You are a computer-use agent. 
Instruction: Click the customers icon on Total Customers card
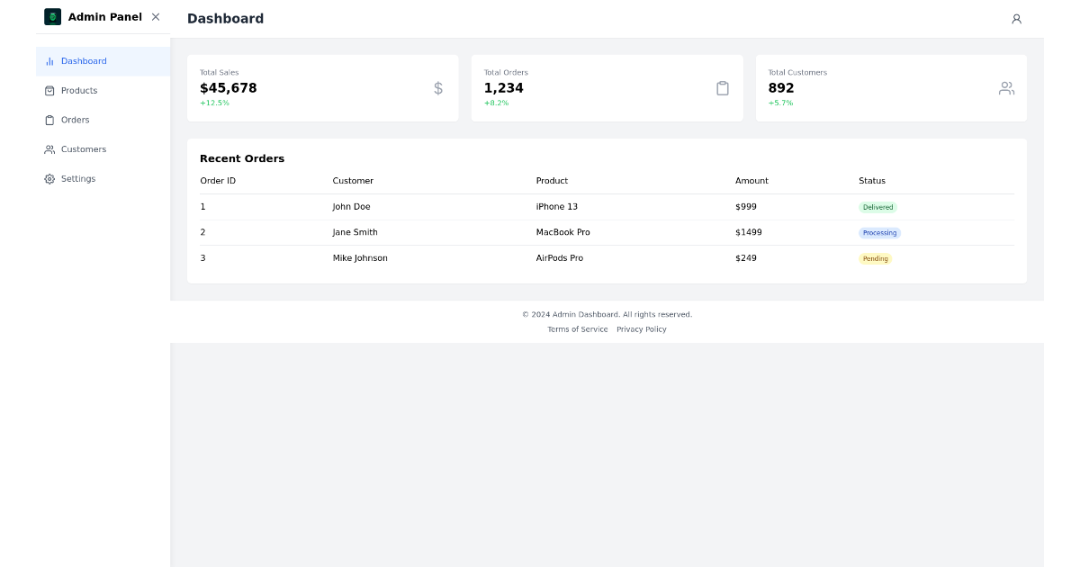(1005, 88)
